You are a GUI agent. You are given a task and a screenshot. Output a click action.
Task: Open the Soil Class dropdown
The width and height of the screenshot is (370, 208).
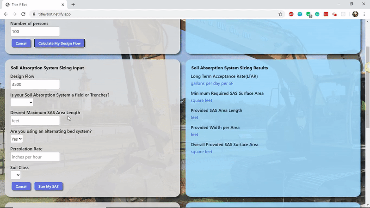pos(16,175)
